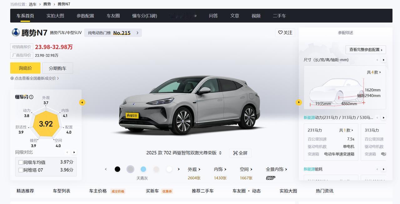Expand 共4款 models list
The width and height of the screenshot is (400, 204).
tap(374, 72)
